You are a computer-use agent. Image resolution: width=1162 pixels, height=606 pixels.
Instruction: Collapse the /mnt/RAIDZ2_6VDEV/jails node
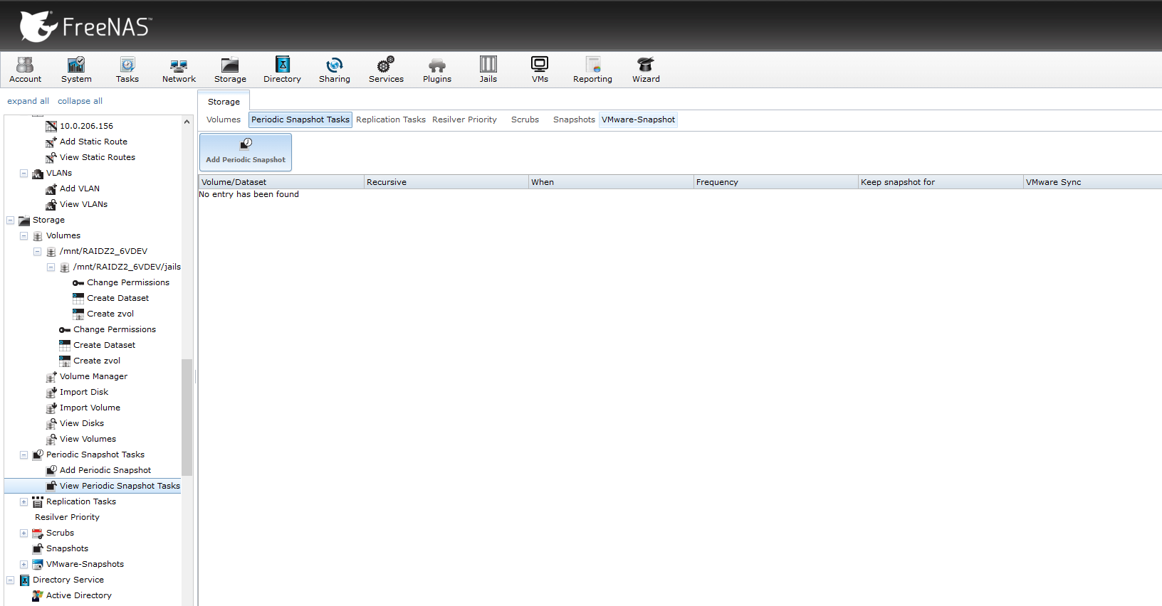[51, 267]
